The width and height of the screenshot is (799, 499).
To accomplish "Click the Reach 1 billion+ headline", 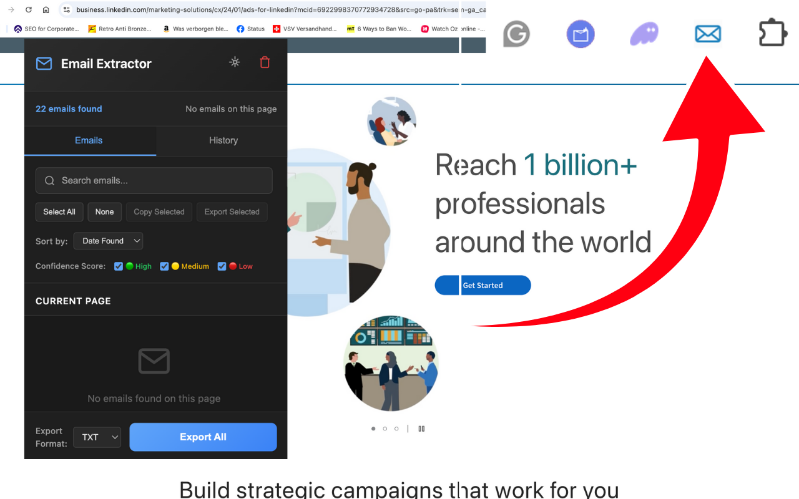I will click(543, 203).
